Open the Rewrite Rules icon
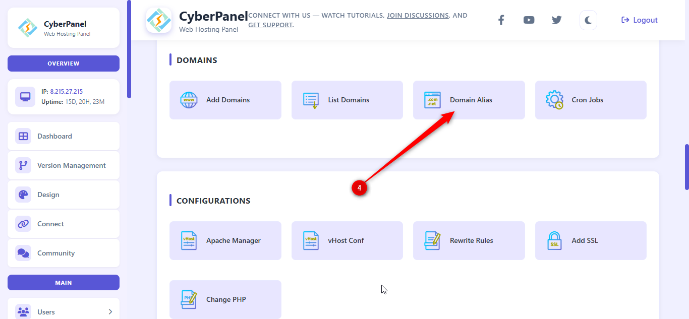Image resolution: width=689 pixels, height=319 pixels. (x=432, y=240)
